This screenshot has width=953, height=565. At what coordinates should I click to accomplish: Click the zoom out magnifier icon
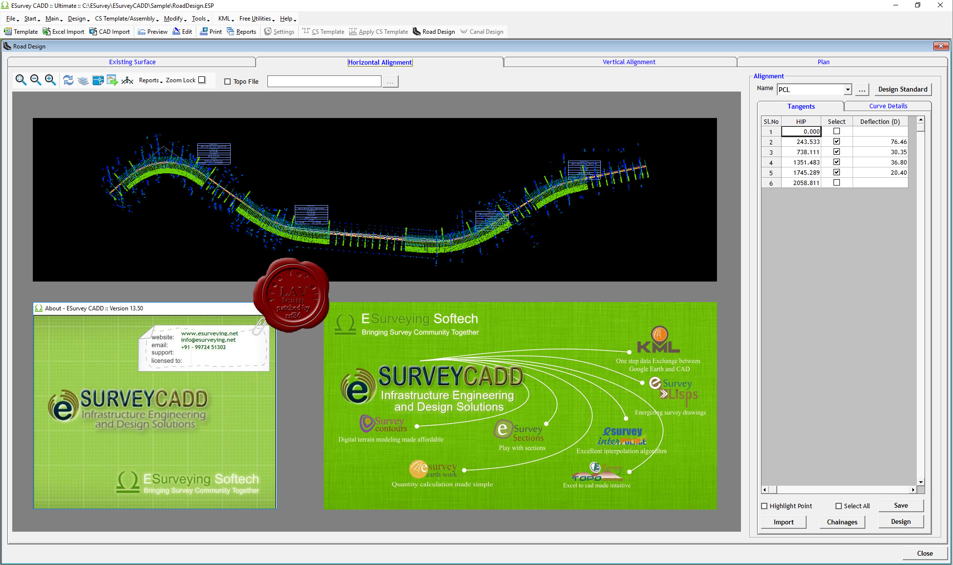(35, 80)
